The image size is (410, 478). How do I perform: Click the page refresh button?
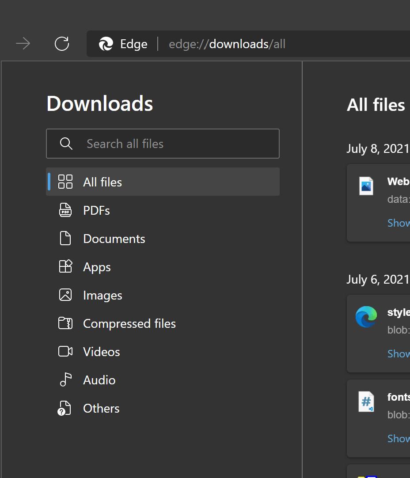click(x=61, y=44)
